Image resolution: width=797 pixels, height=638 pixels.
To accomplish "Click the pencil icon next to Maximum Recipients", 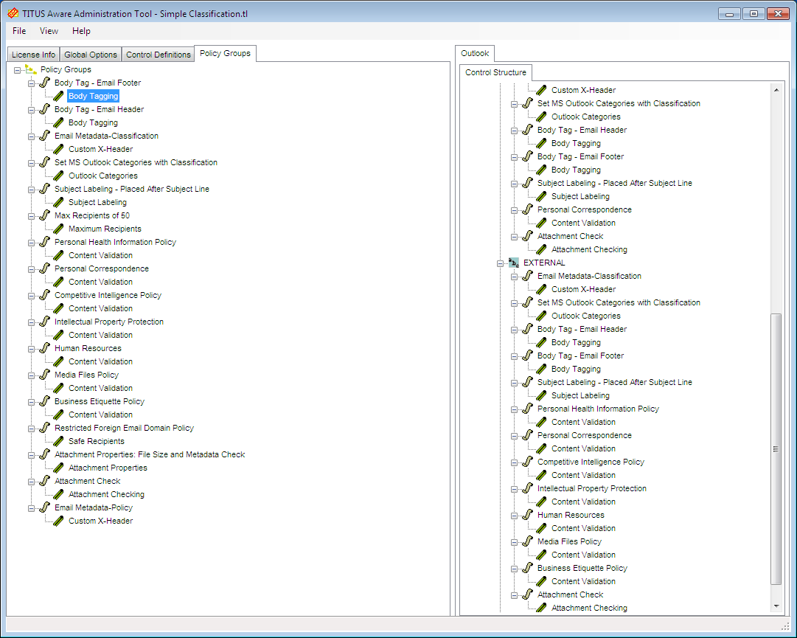I will pos(58,229).
